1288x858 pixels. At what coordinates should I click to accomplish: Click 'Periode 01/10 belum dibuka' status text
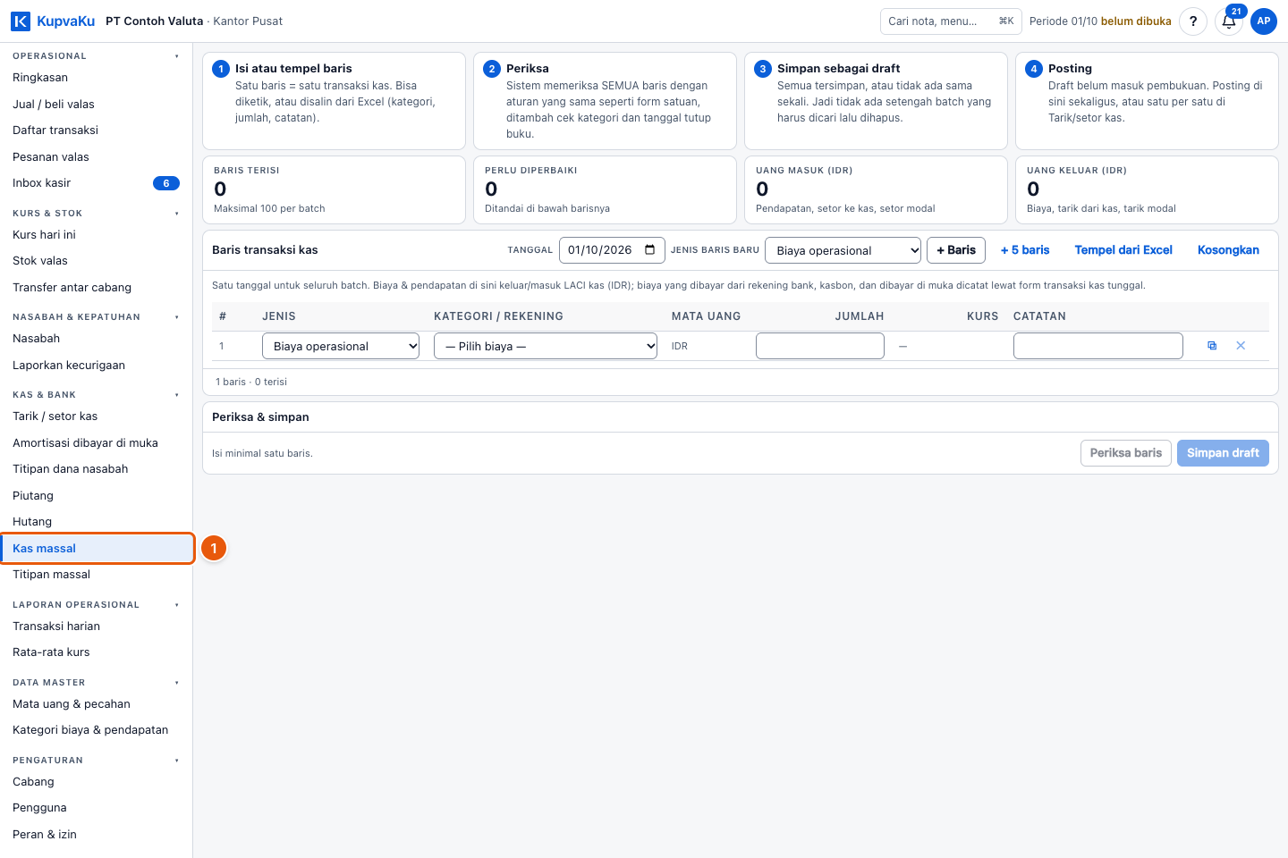click(1100, 21)
